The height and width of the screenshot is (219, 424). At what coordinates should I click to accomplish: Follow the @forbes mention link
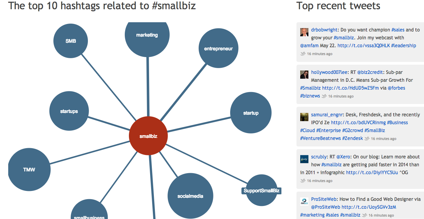[x=396, y=88]
